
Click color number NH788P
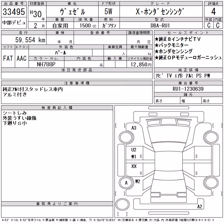click(x=46, y=64)
